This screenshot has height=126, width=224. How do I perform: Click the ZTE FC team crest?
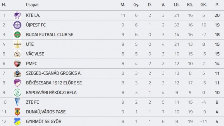[x=17, y=102]
